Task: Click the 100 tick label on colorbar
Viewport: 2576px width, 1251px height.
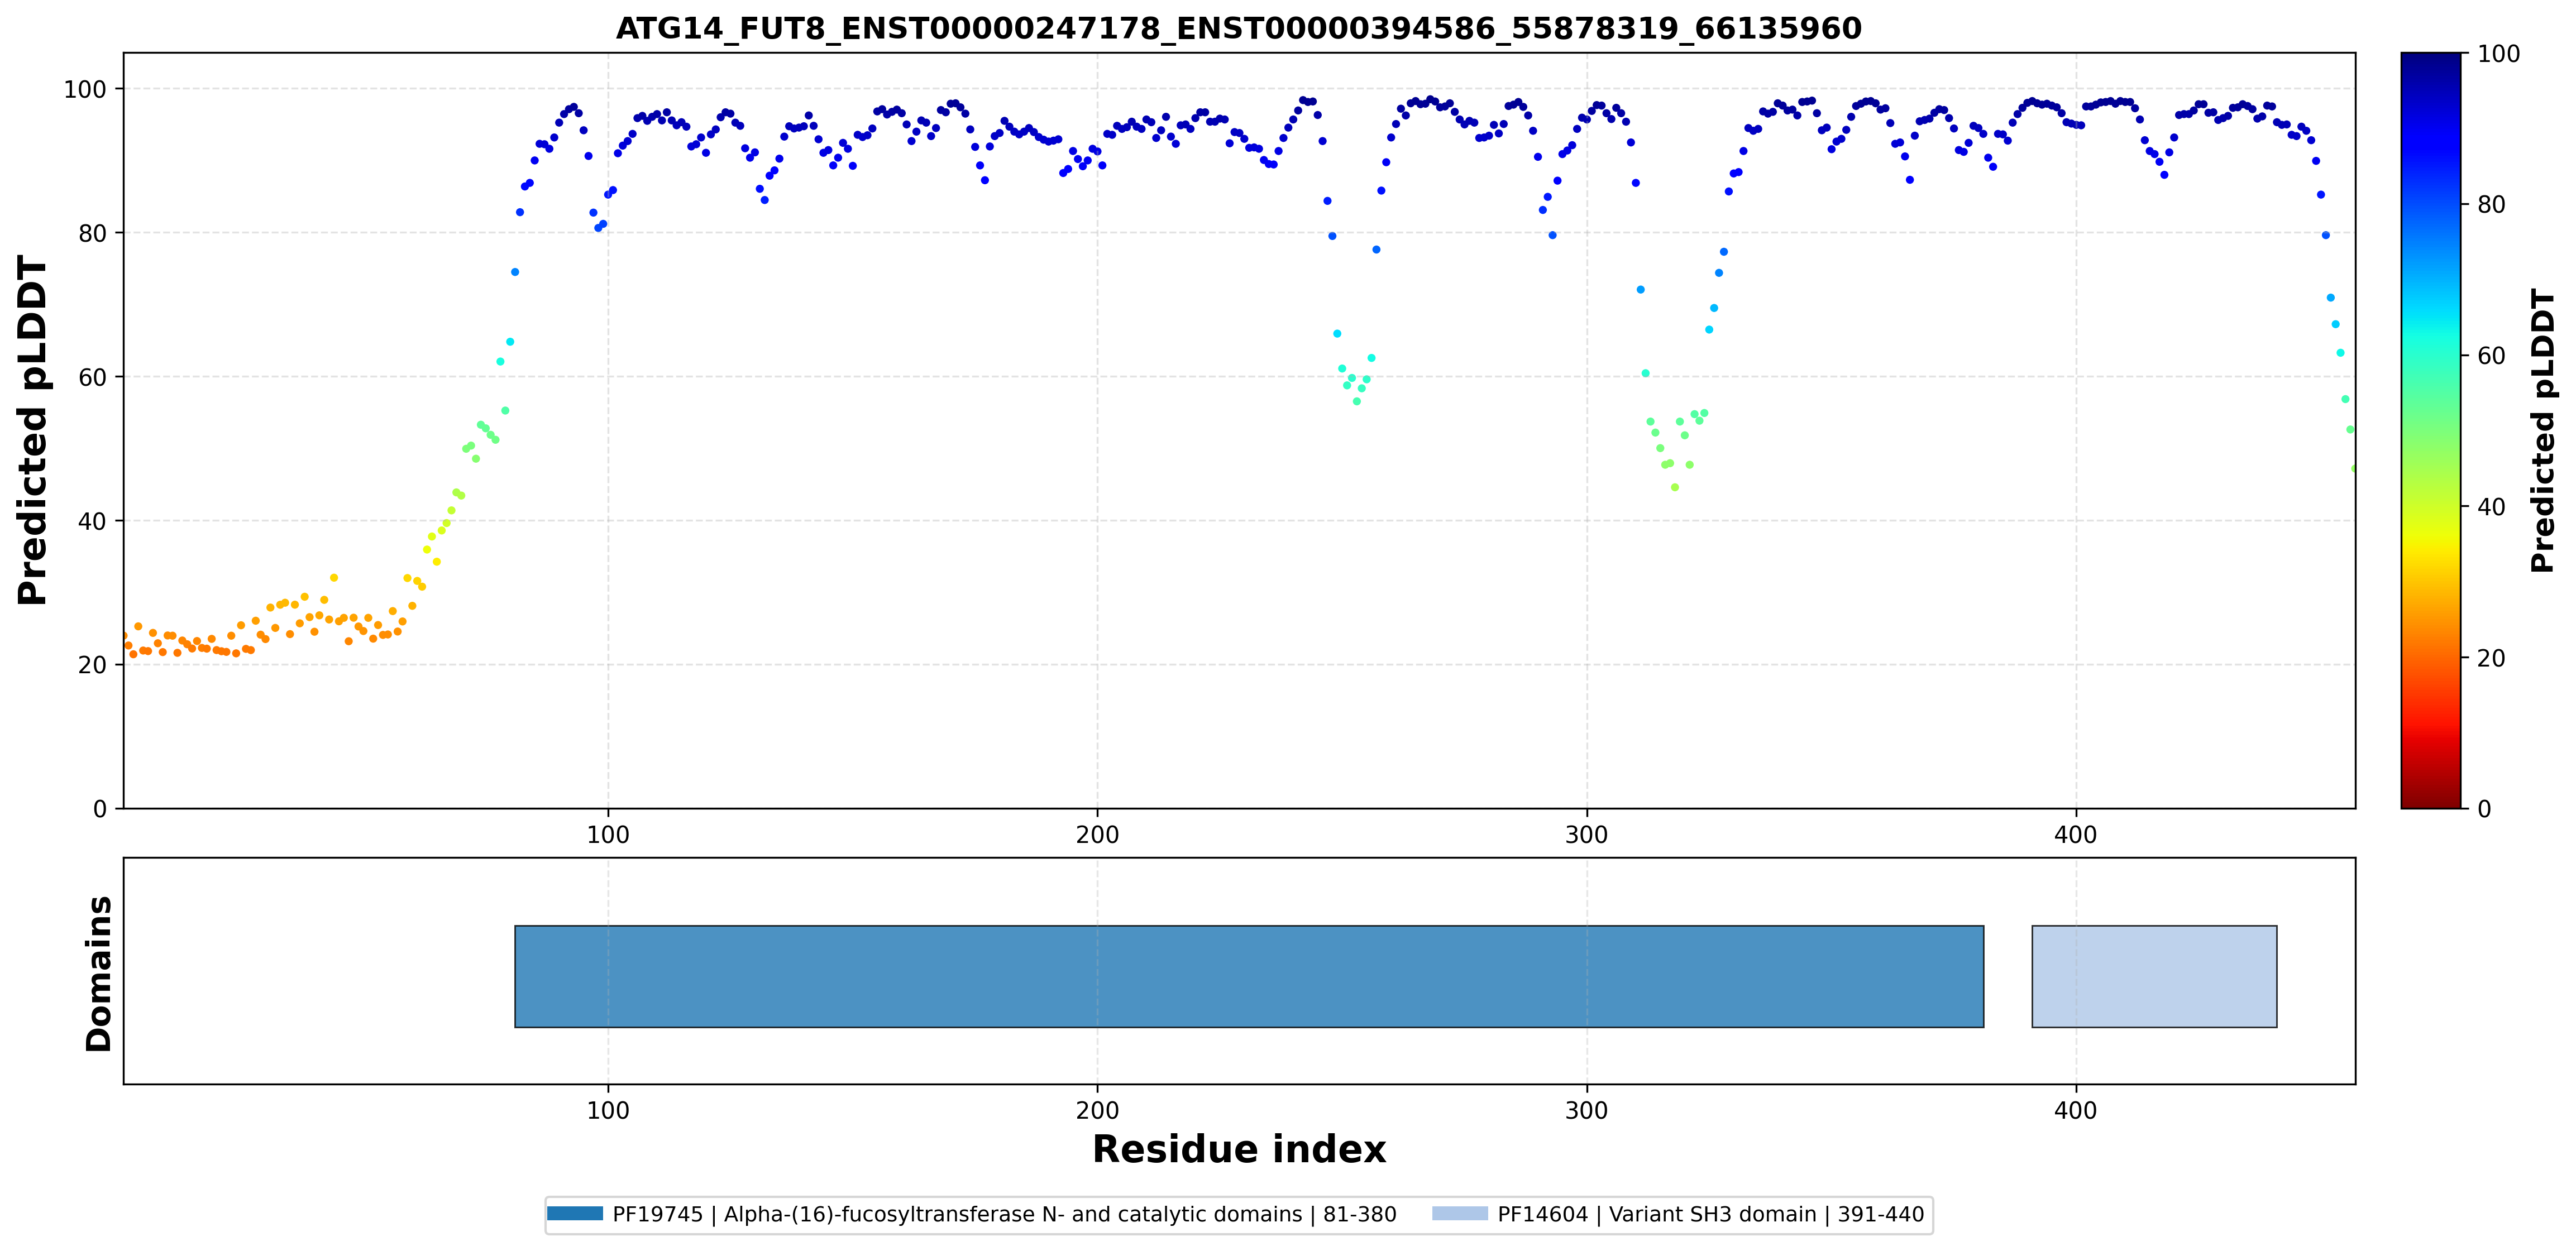Action: [x=2499, y=54]
